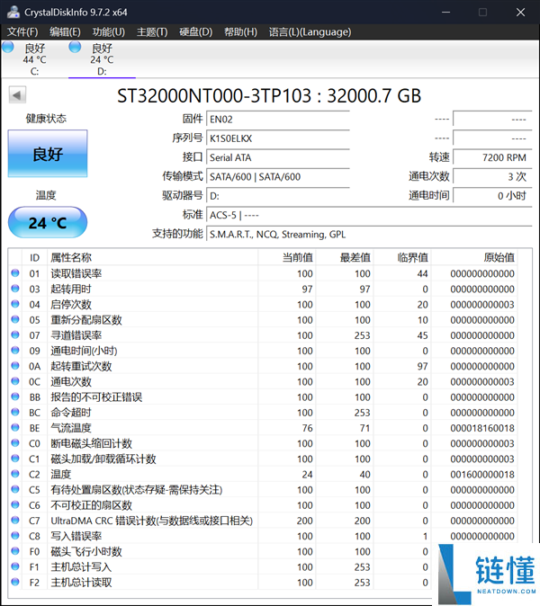Click the CrystalDiskInfo app icon in title bar

coord(13,12)
